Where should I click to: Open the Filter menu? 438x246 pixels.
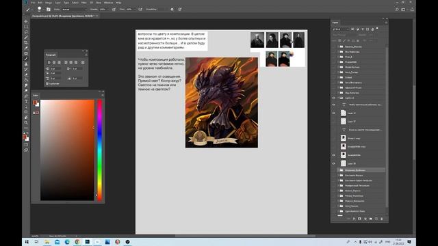point(83,3)
